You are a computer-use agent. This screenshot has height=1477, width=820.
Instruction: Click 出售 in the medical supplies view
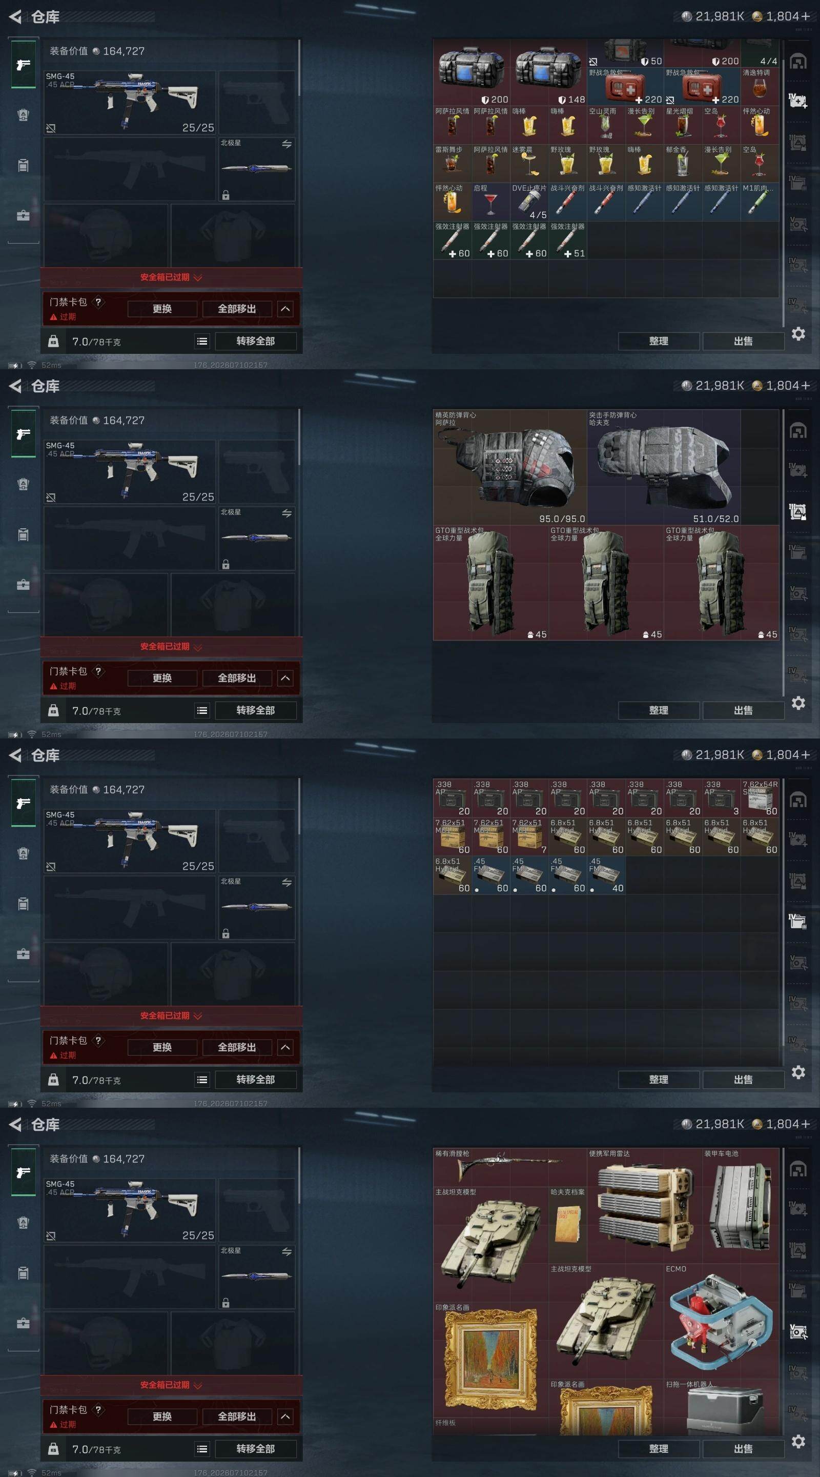pyautogui.click(x=743, y=341)
